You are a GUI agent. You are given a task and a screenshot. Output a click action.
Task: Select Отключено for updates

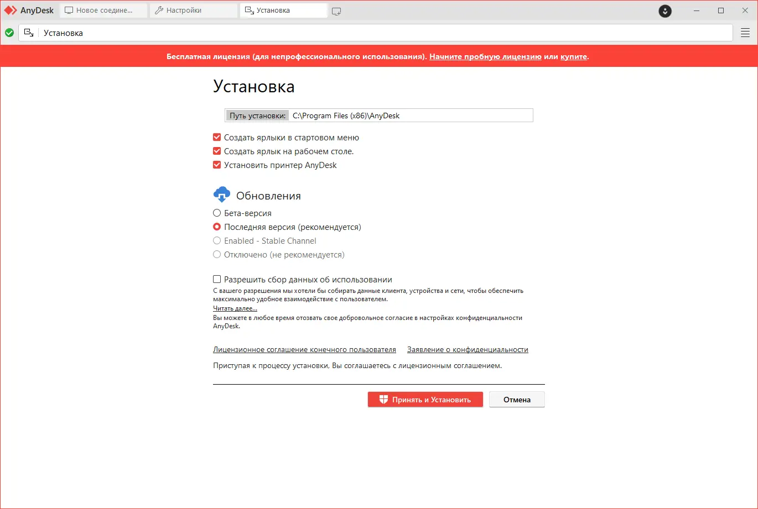216,254
